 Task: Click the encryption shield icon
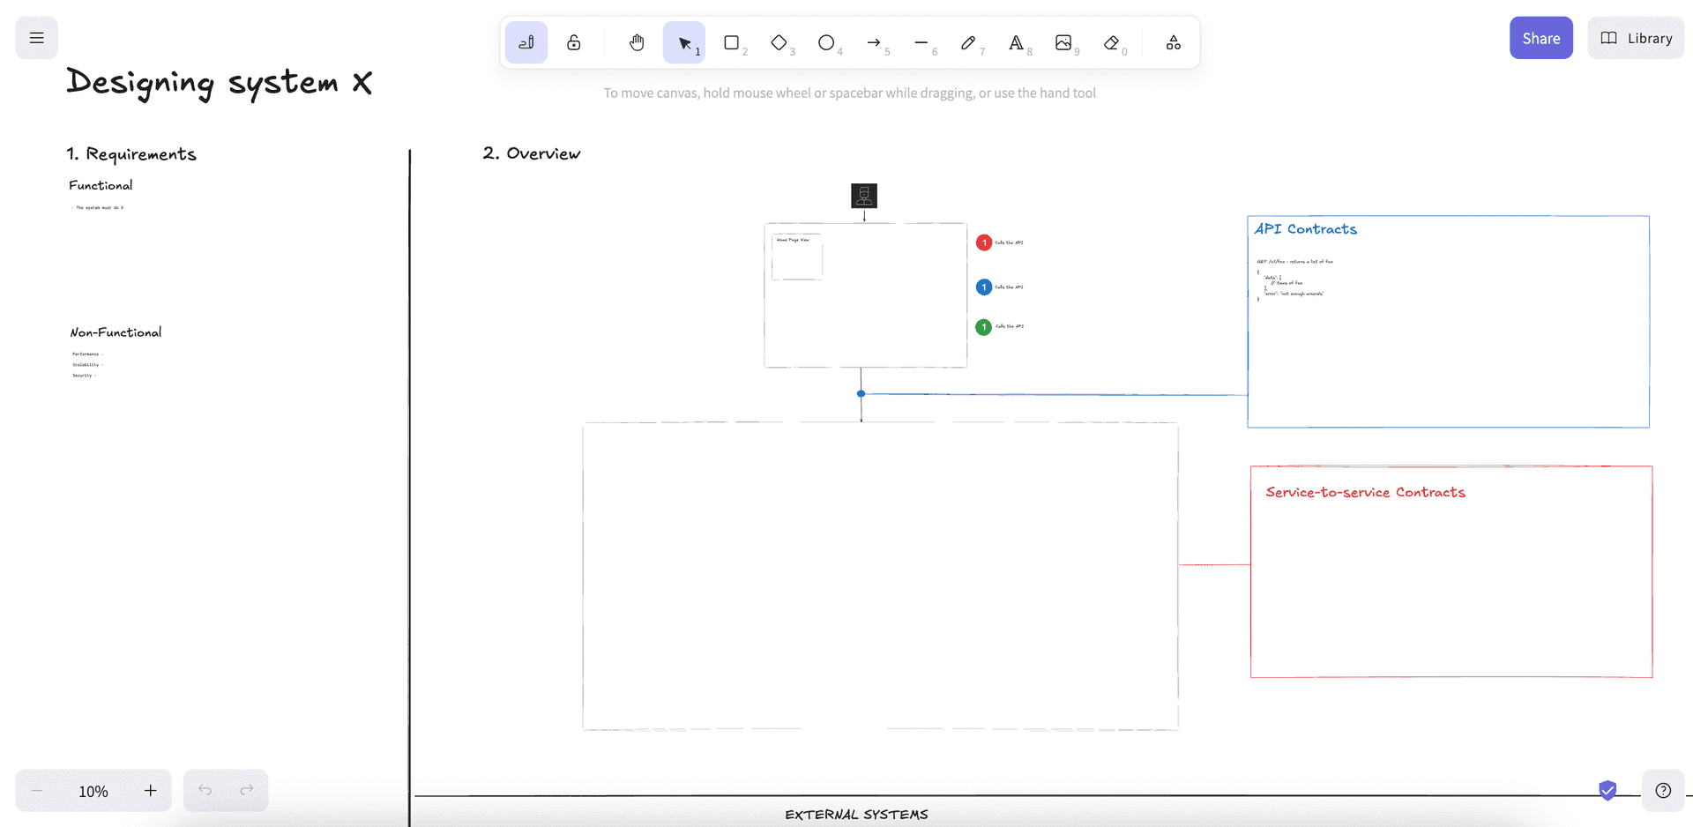[1607, 790]
